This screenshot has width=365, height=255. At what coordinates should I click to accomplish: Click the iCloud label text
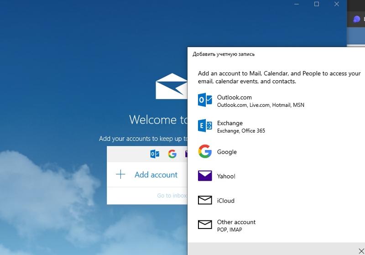tap(225, 201)
